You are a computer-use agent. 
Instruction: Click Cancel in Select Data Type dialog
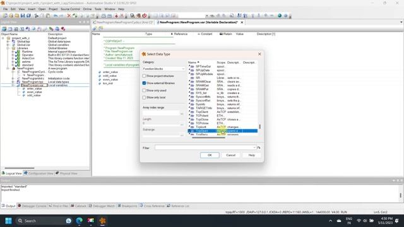pyautogui.click(x=230, y=155)
